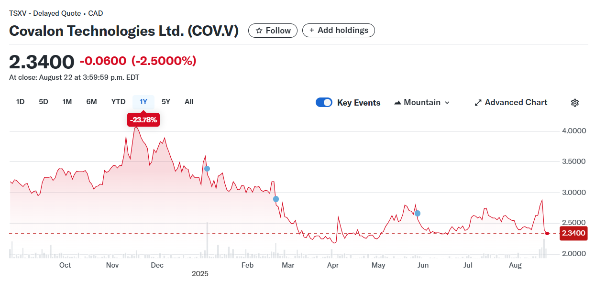The height and width of the screenshot is (281, 595).
Task: Click the key event marker near June
Action: point(418,213)
